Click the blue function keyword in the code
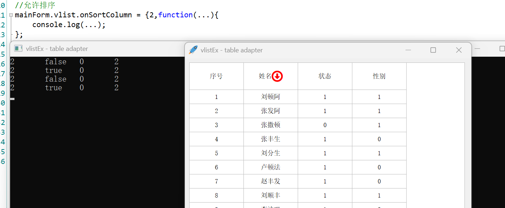The image size is (505, 208). point(175,15)
